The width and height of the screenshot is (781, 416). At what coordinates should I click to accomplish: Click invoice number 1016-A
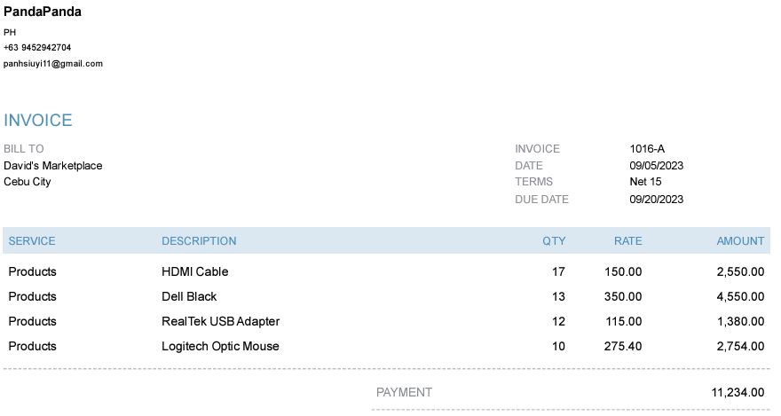tap(647, 149)
